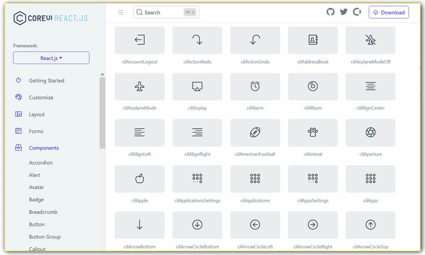Click the Download button
The width and height of the screenshot is (425, 255).
pos(388,12)
